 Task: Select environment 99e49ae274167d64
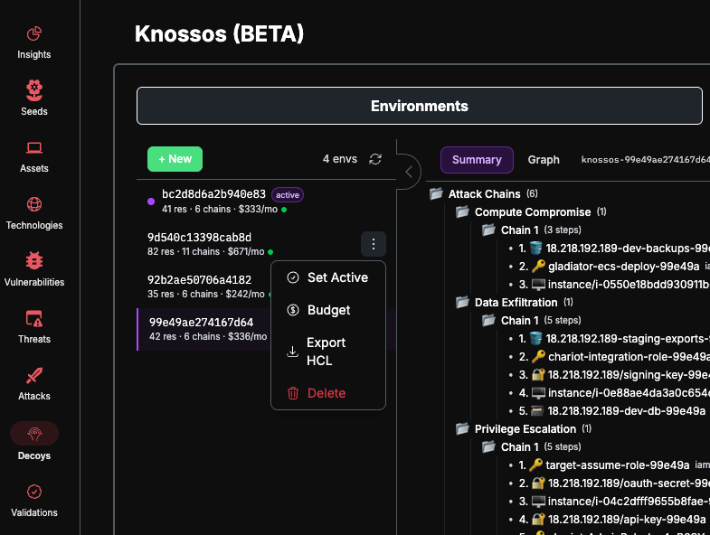point(204,329)
